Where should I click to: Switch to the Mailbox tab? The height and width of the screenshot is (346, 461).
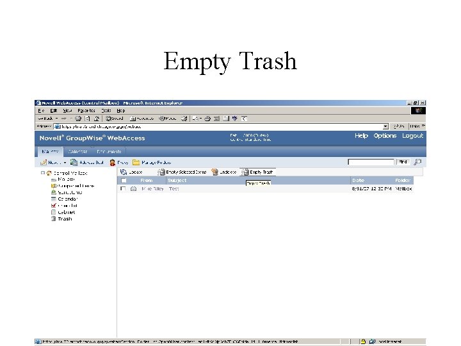coord(51,151)
